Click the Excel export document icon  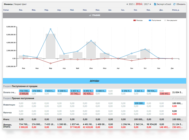(x=155, y=4)
